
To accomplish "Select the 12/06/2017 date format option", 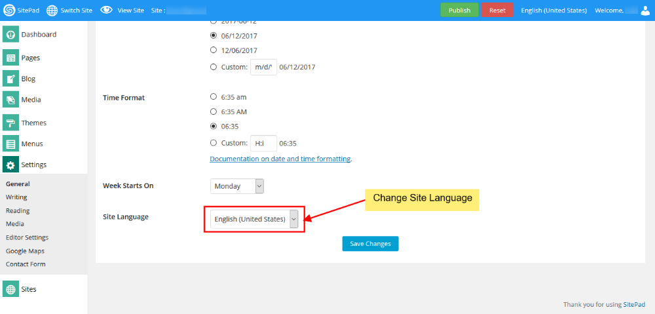I will 214,50.
